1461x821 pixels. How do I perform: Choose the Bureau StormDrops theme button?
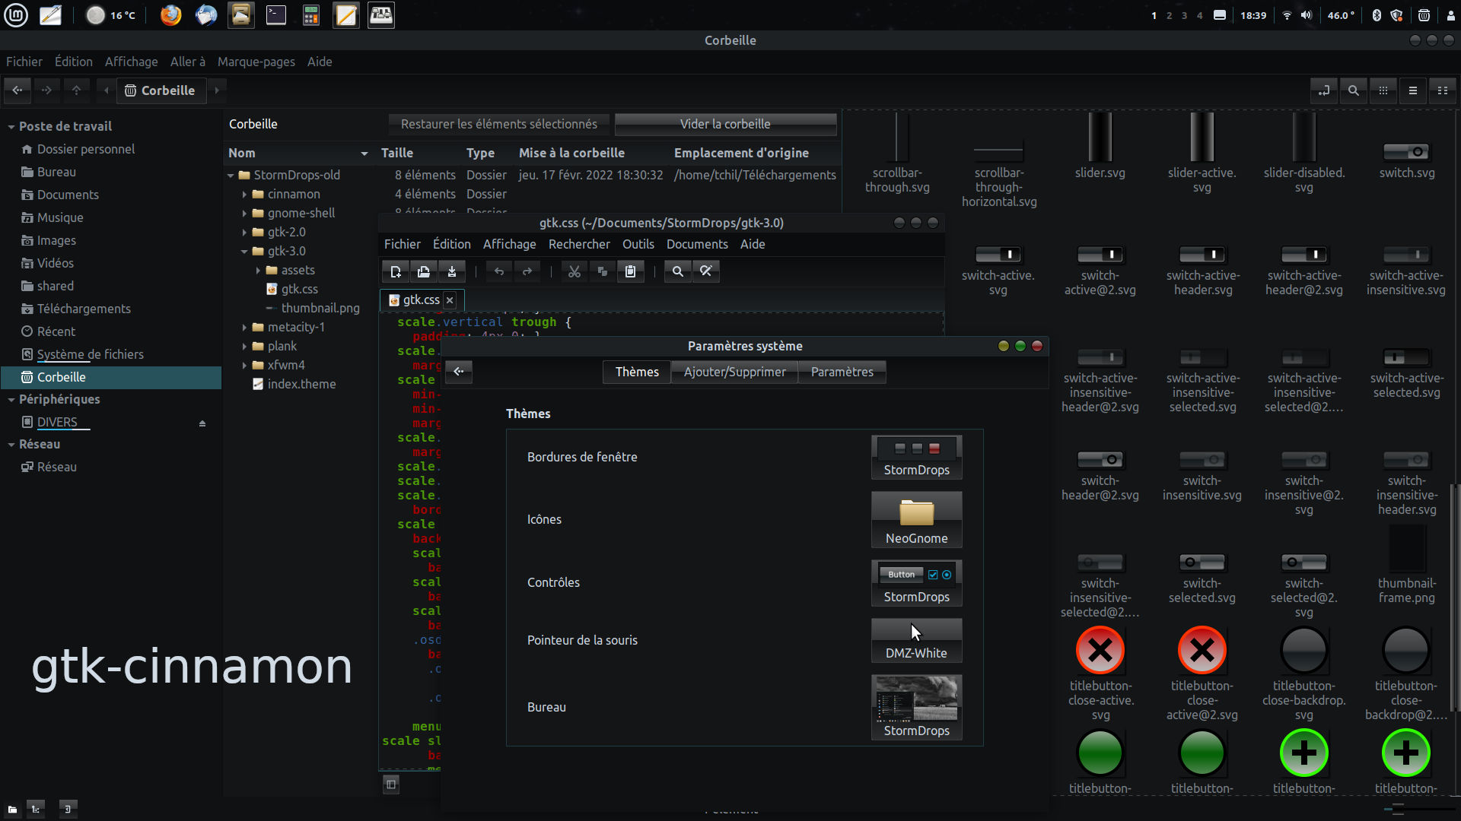pyautogui.click(x=916, y=707)
